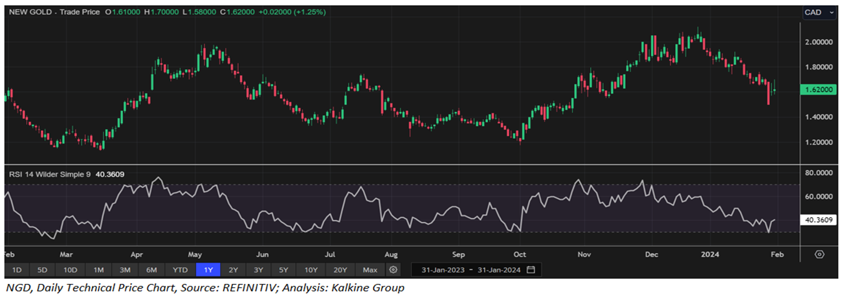Select the 10Y time range
The width and height of the screenshot is (842, 296).
[311, 270]
